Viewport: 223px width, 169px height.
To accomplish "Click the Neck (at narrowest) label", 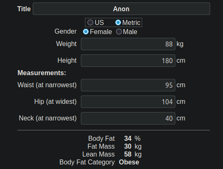I will point(48,118).
